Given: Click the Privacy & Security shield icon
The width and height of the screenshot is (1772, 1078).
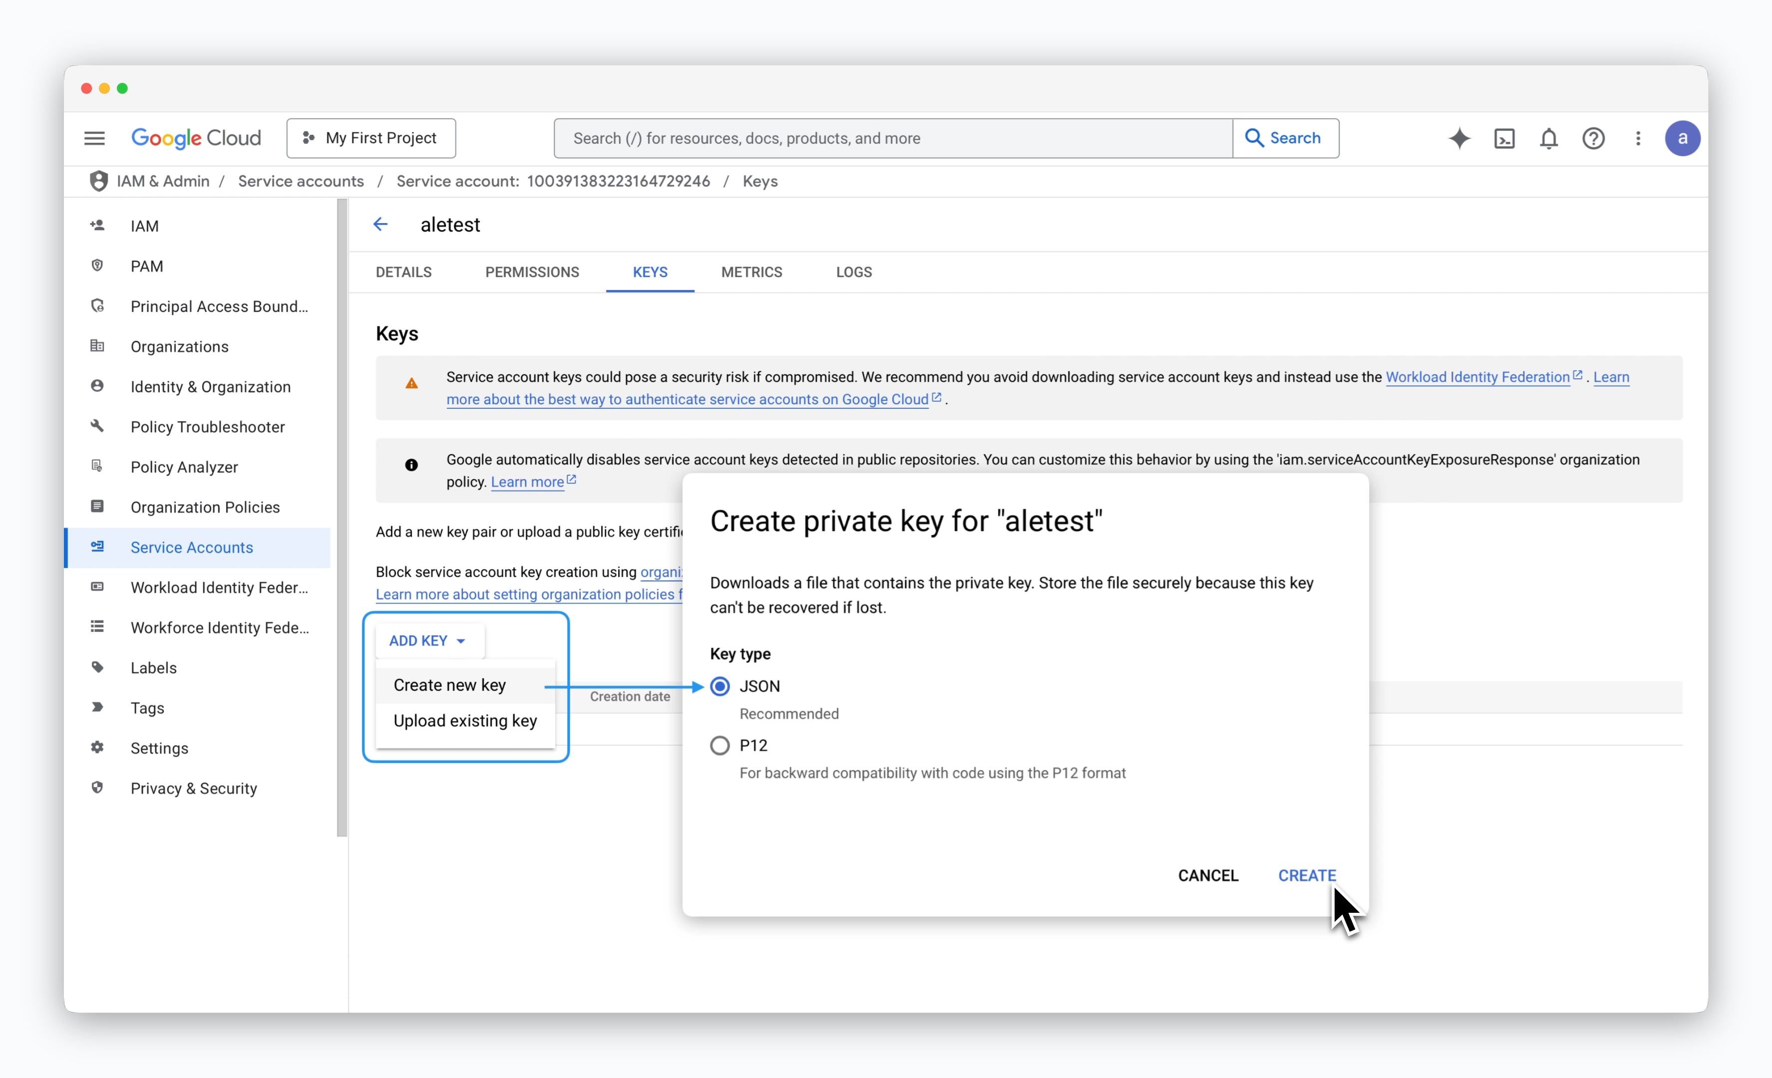Looking at the screenshot, I should point(97,788).
